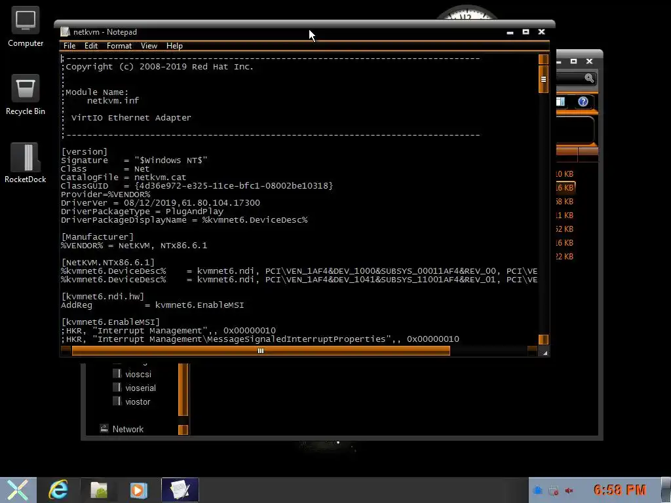Click the 52 KB file size entry in Explorer
Image resolution: width=671 pixels, height=503 pixels.
coord(564,229)
